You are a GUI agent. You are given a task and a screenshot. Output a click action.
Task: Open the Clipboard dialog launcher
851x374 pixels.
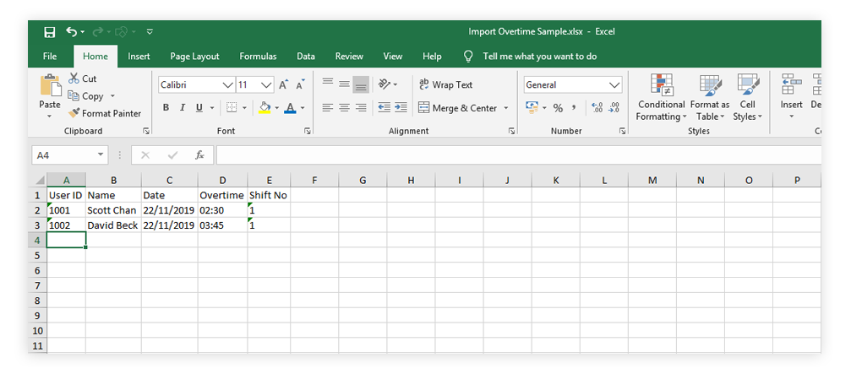pos(146,131)
